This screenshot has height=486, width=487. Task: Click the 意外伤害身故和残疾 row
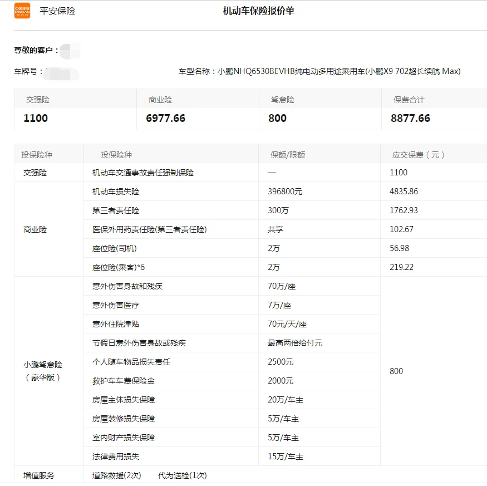click(x=127, y=286)
